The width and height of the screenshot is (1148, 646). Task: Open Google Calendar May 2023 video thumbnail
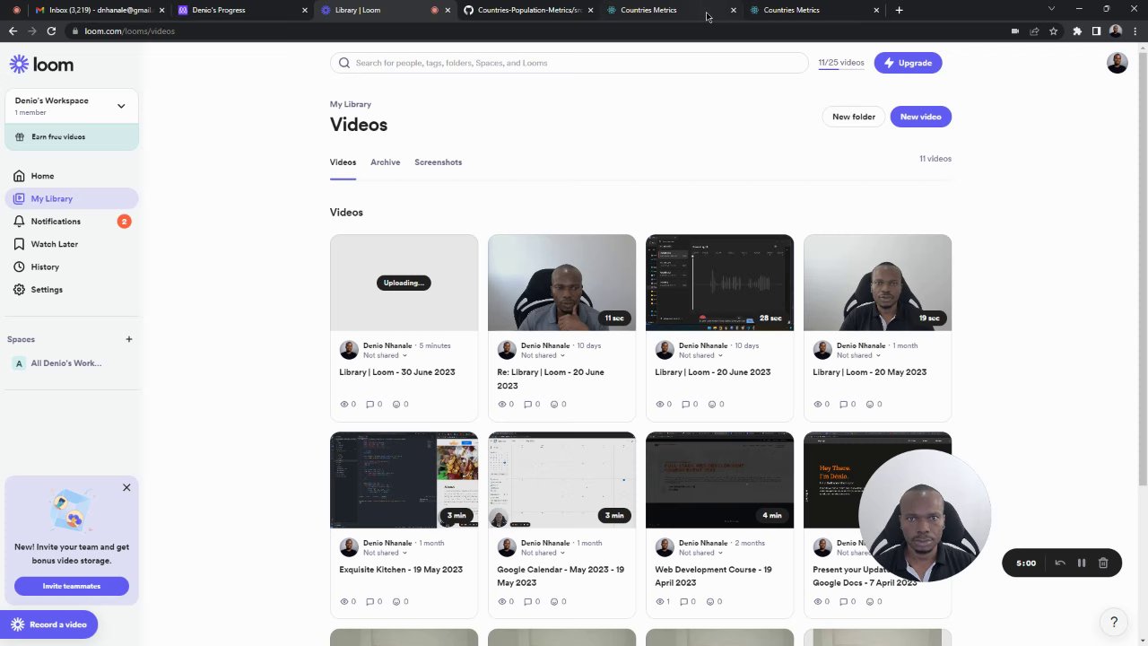tap(561, 480)
